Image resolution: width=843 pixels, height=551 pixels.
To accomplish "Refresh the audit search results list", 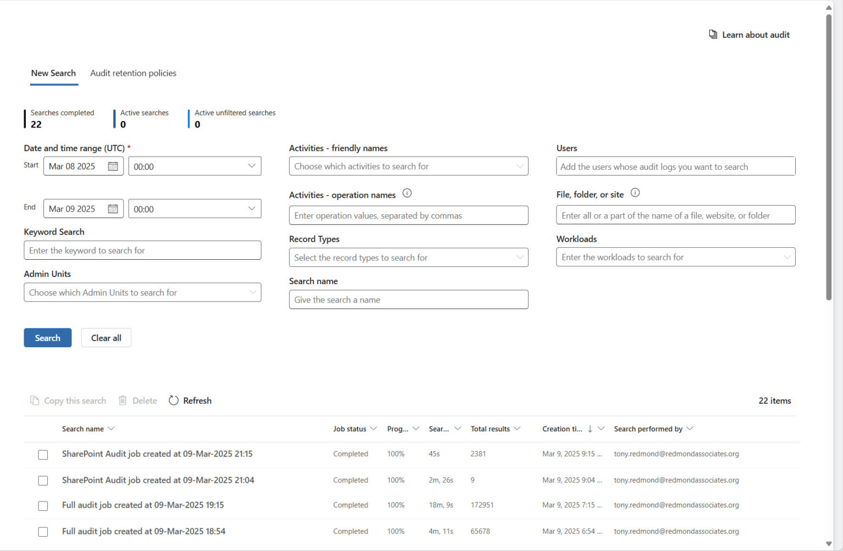I will 189,400.
